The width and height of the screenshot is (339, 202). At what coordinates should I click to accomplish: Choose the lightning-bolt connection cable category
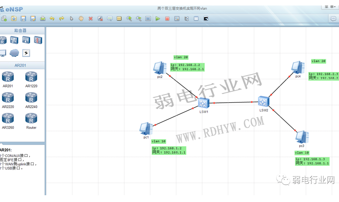26,53
